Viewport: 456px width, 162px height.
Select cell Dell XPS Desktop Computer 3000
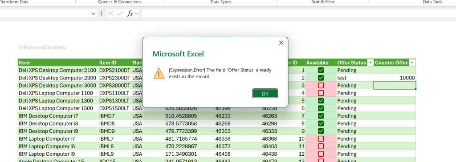(x=58, y=86)
